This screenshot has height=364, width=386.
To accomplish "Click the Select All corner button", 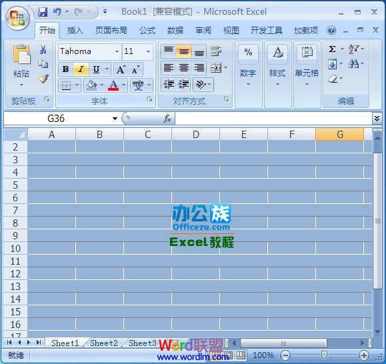I will click(15, 135).
